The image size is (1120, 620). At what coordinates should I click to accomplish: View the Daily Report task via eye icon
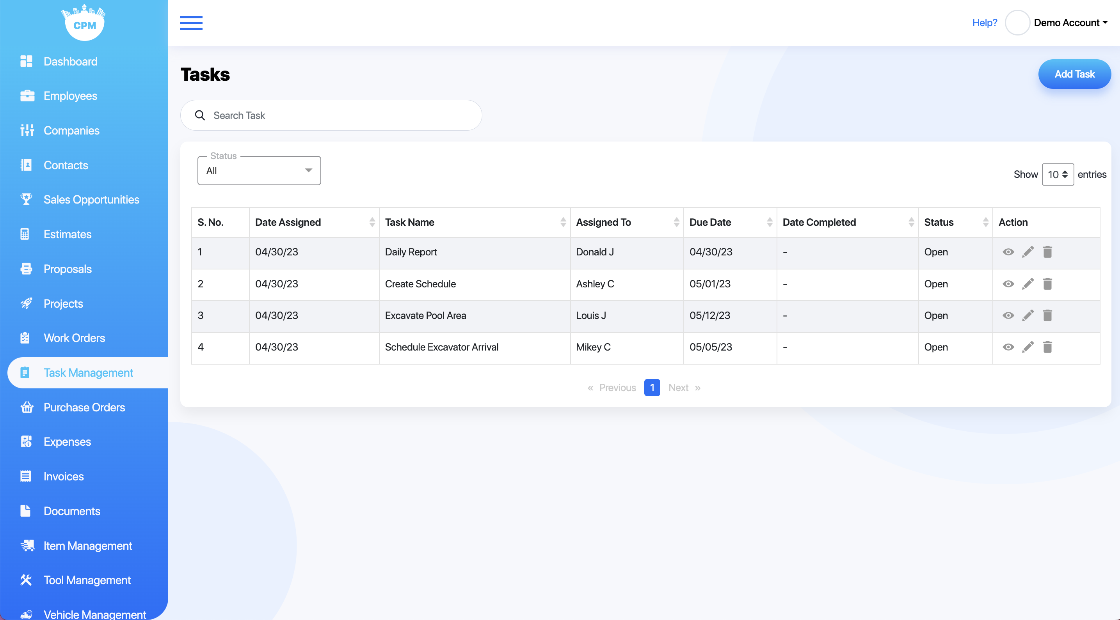pos(1008,252)
